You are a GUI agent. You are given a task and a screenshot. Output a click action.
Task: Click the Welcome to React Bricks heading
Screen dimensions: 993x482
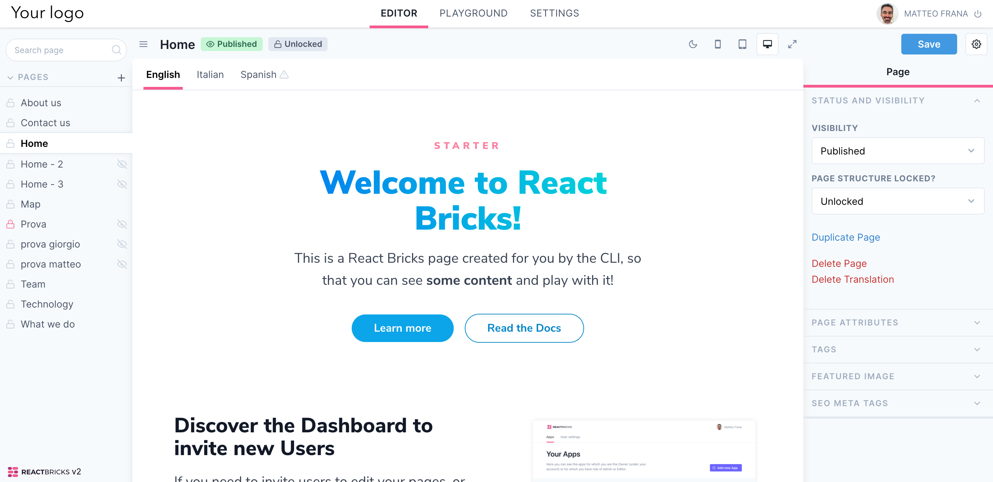[x=463, y=201]
